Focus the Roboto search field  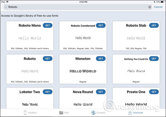click(78, 7)
